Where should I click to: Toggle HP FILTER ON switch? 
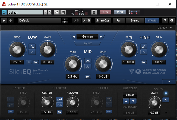(x=11, y=112)
